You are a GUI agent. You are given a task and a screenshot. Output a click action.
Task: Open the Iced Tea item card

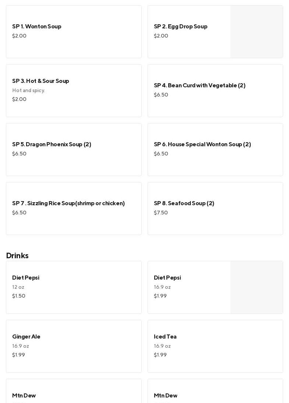coord(215,346)
